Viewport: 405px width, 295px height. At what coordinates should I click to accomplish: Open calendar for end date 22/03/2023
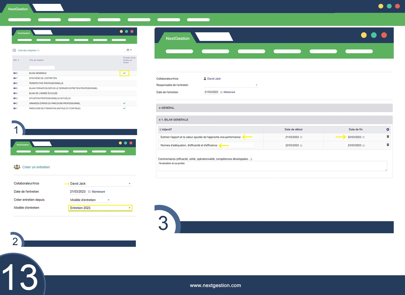pos(364,137)
